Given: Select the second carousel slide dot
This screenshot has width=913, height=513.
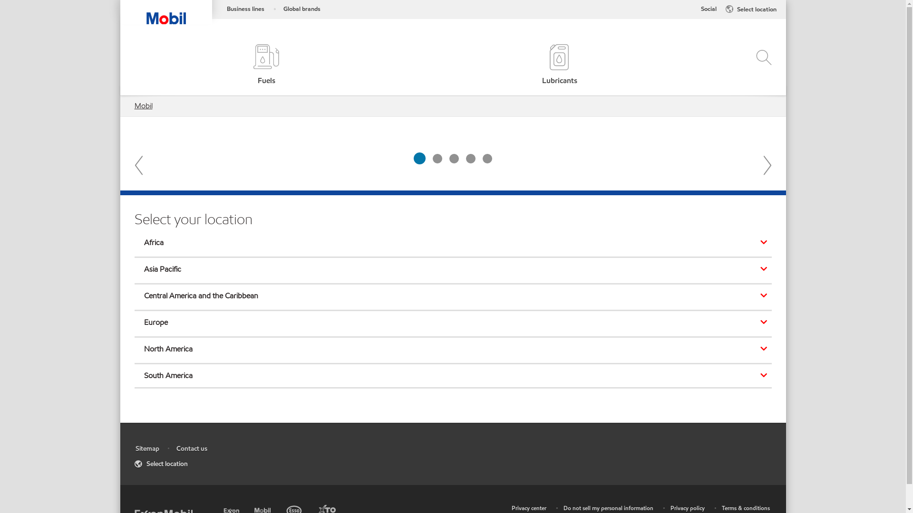Looking at the screenshot, I should point(437,159).
